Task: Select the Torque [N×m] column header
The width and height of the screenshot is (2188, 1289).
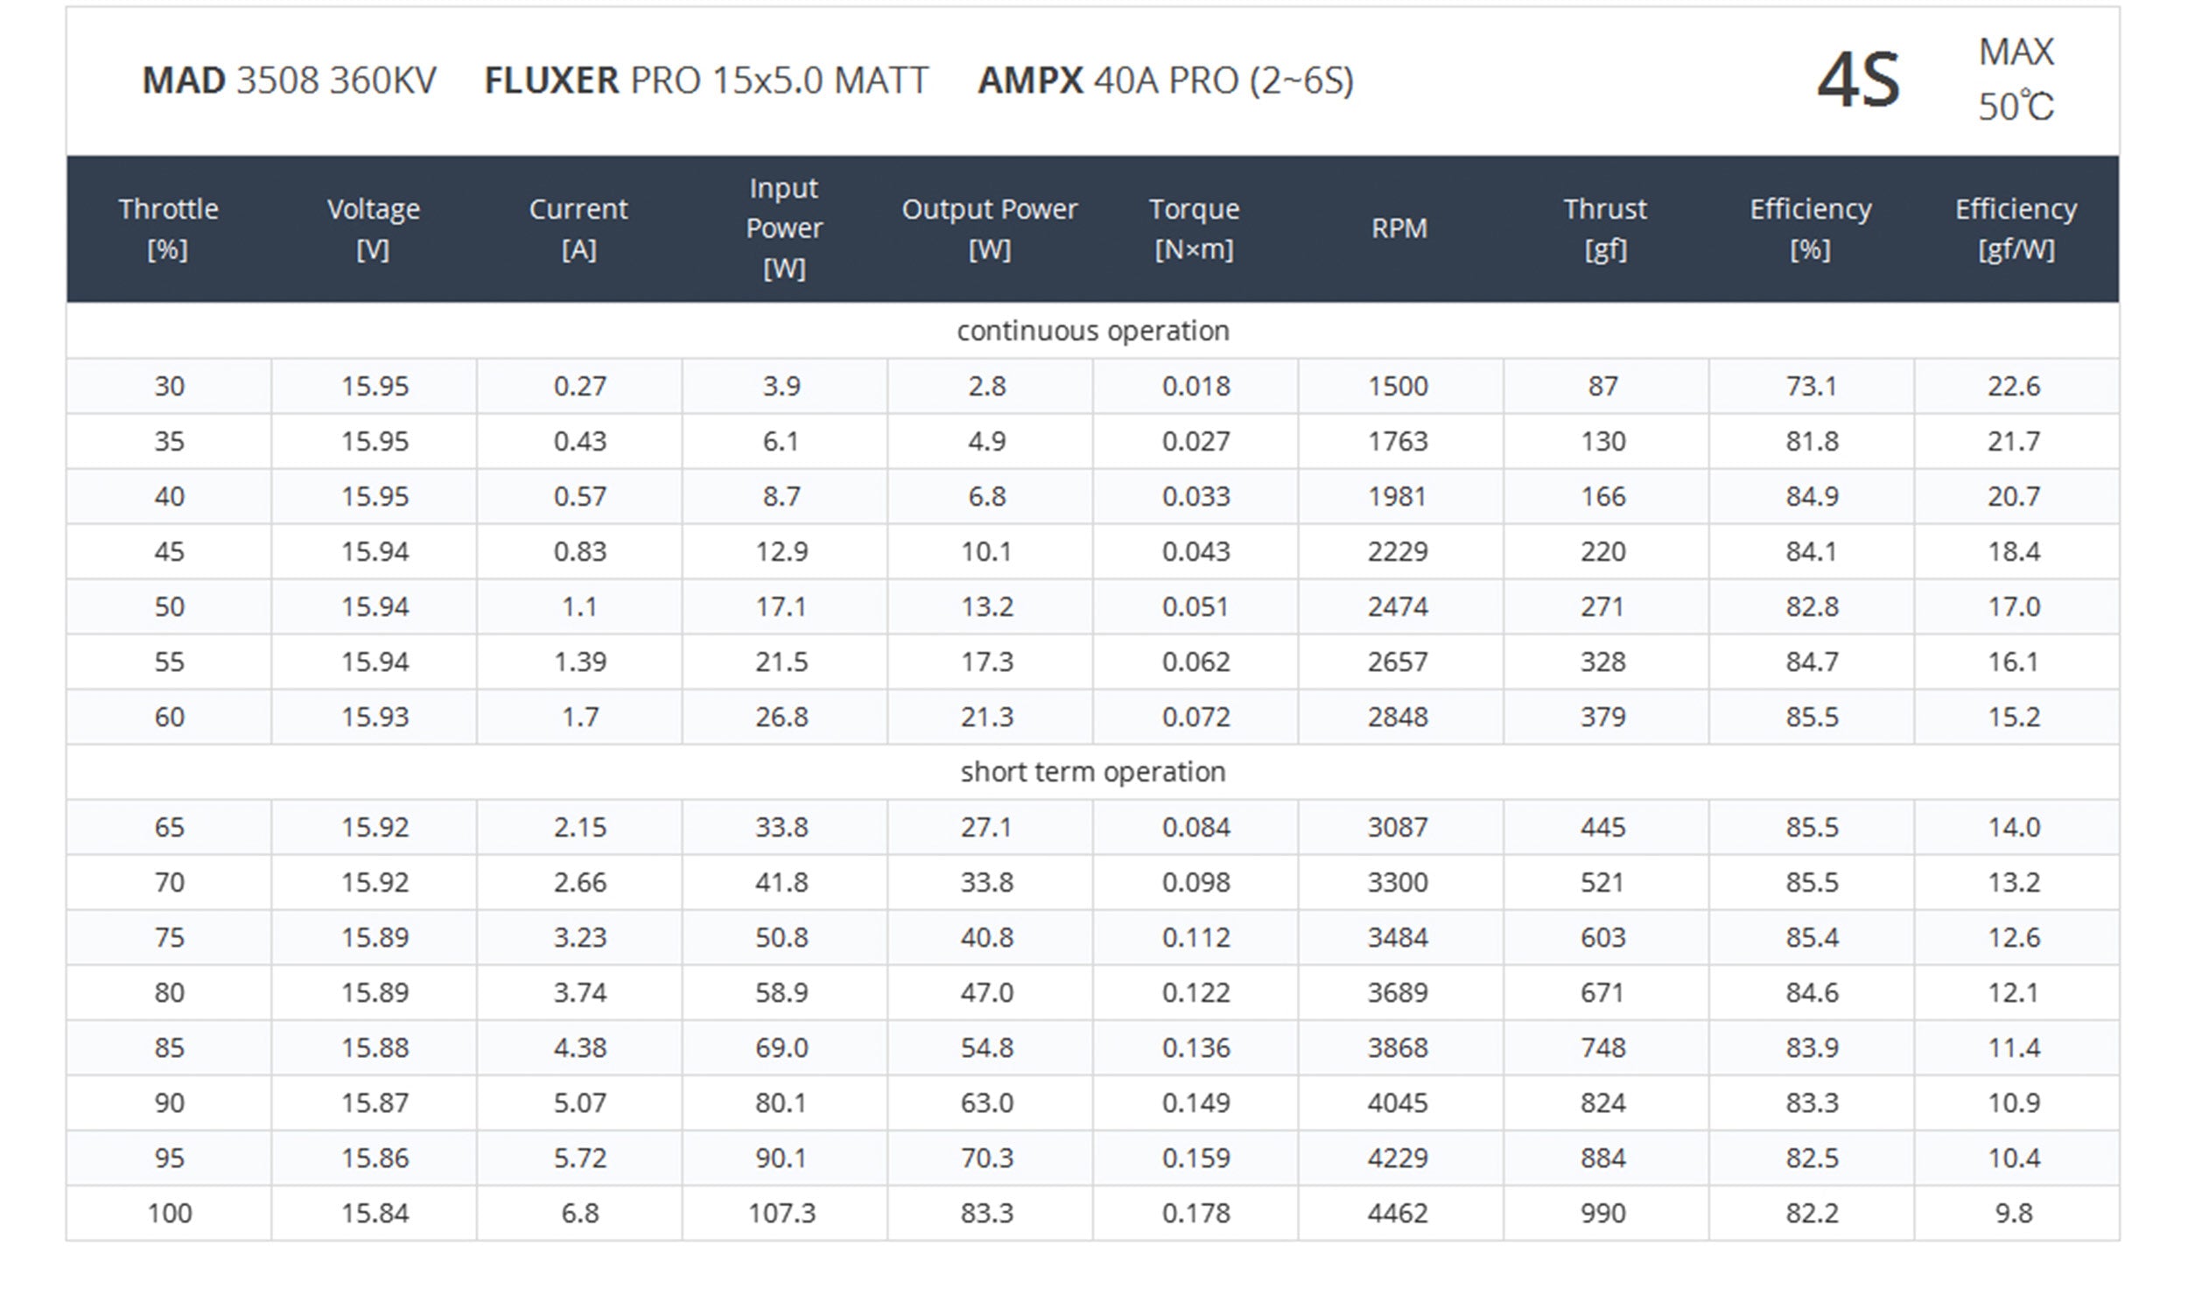Action: [x=1194, y=229]
